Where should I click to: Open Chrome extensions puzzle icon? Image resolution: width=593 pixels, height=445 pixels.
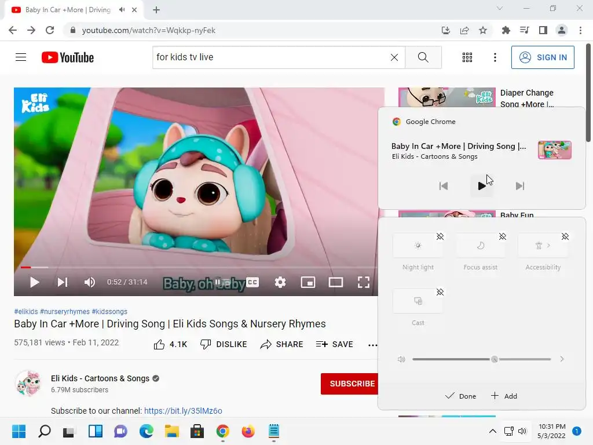(x=506, y=30)
